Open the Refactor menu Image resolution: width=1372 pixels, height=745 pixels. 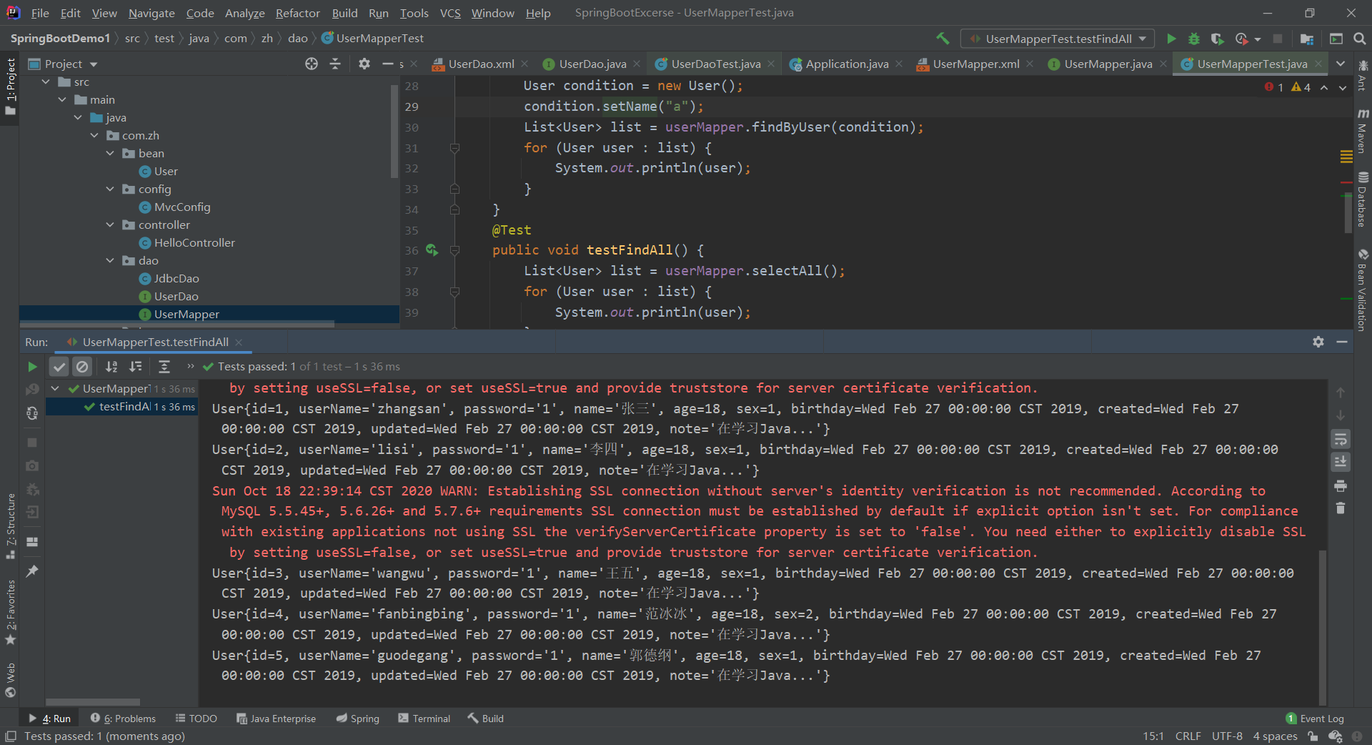click(x=297, y=13)
